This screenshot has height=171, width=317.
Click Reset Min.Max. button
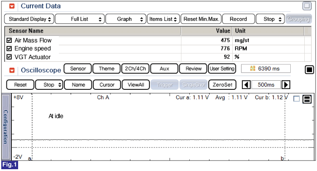click(201, 19)
